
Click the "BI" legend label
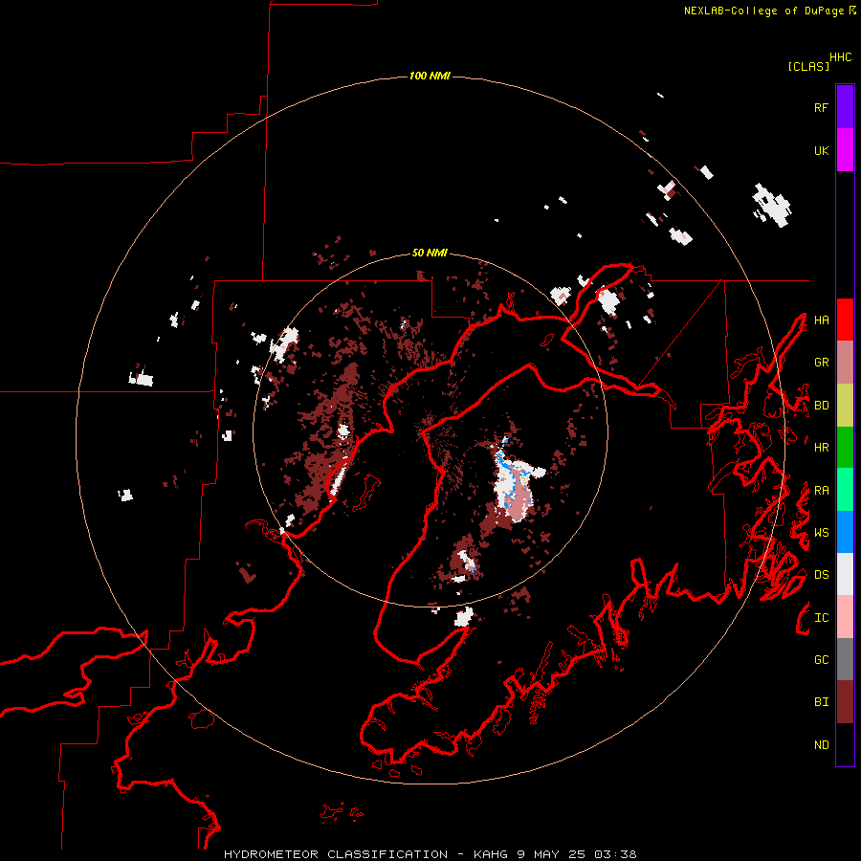coord(821,702)
